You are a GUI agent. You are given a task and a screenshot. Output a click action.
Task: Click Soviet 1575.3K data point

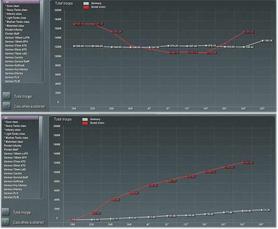[x=244, y=32]
